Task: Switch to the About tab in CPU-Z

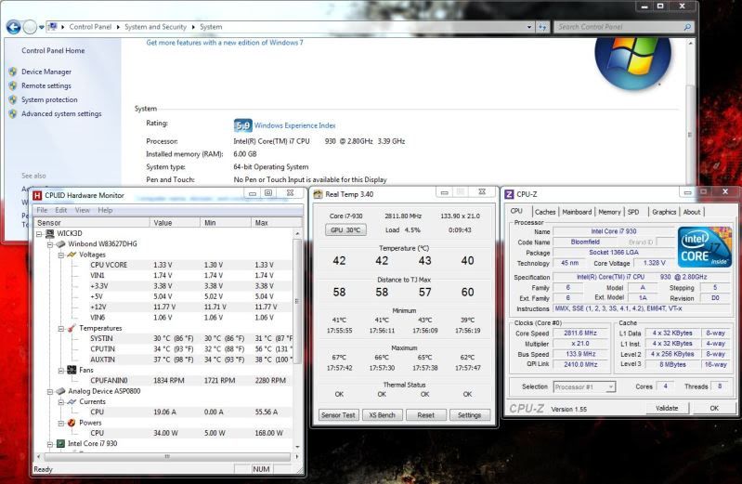Action: click(x=691, y=212)
